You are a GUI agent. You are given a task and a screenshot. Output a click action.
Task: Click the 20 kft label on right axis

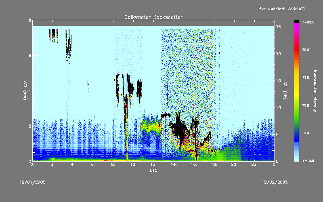pyautogui.click(x=278, y=54)
